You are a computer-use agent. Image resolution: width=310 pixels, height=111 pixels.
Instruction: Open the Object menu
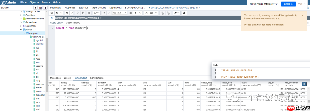(x=34, y=2)
